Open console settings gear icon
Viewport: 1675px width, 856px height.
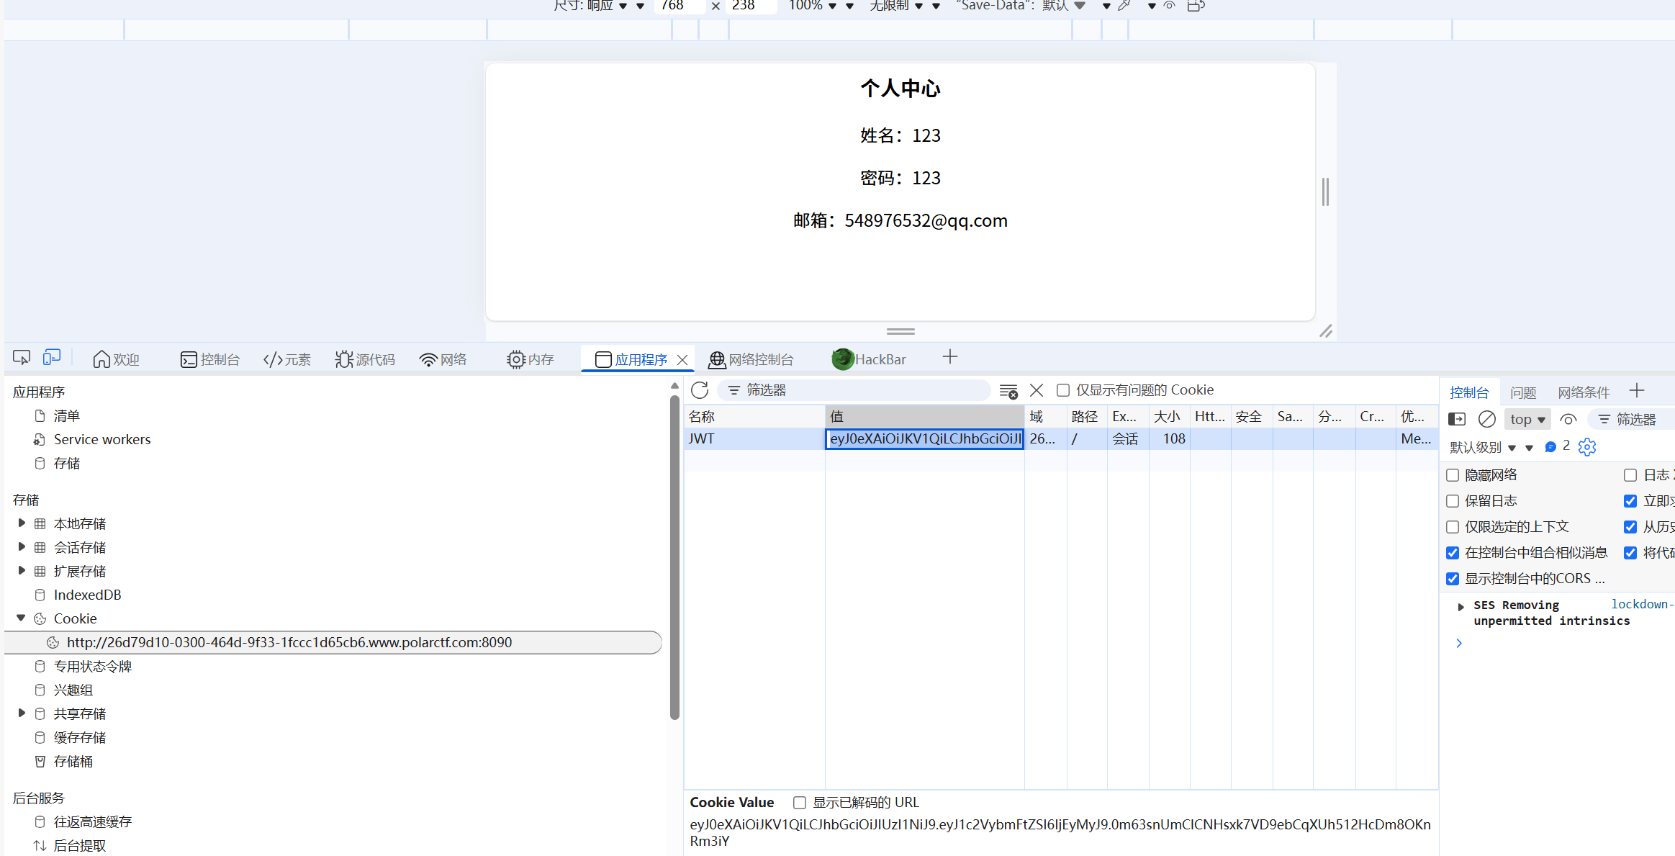(x=1587, y=447)
